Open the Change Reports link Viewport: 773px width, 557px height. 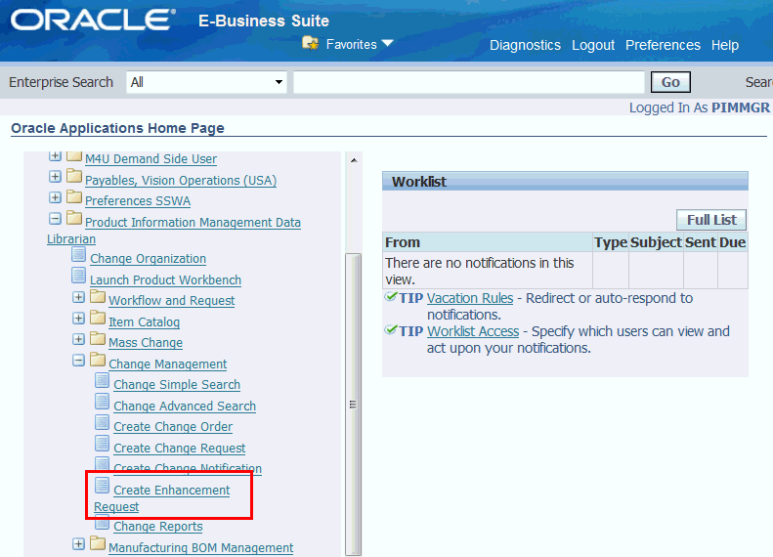[157, 527]
